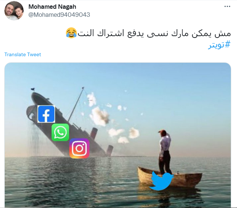This screenshot has width=237, height=208.
Task: Click the Facebook logo on the ship
Action: coord(46,114)
